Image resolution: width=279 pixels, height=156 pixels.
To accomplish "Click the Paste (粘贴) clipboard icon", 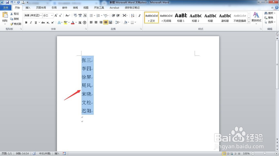I will tap(5, 15).
